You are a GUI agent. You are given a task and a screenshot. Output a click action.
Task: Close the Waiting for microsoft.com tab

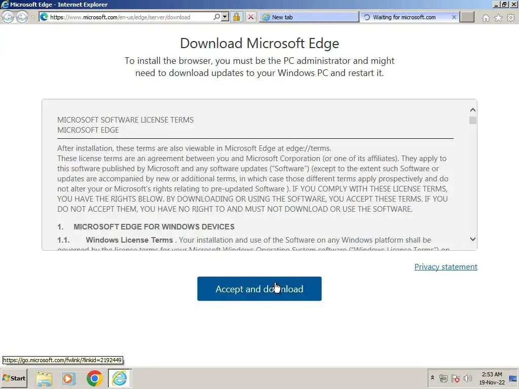454,17
